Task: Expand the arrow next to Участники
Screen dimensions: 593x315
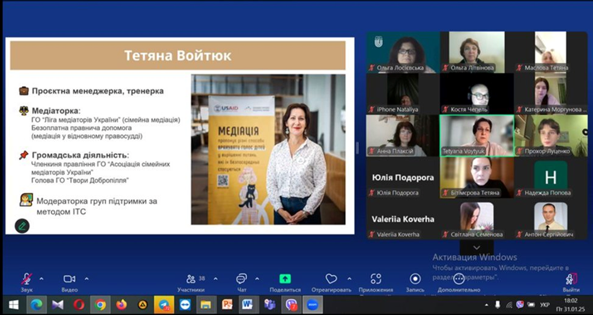Action: (215, 278)
